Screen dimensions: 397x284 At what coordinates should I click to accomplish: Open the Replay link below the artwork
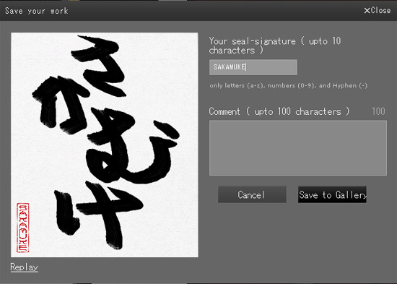coord(24,267)
